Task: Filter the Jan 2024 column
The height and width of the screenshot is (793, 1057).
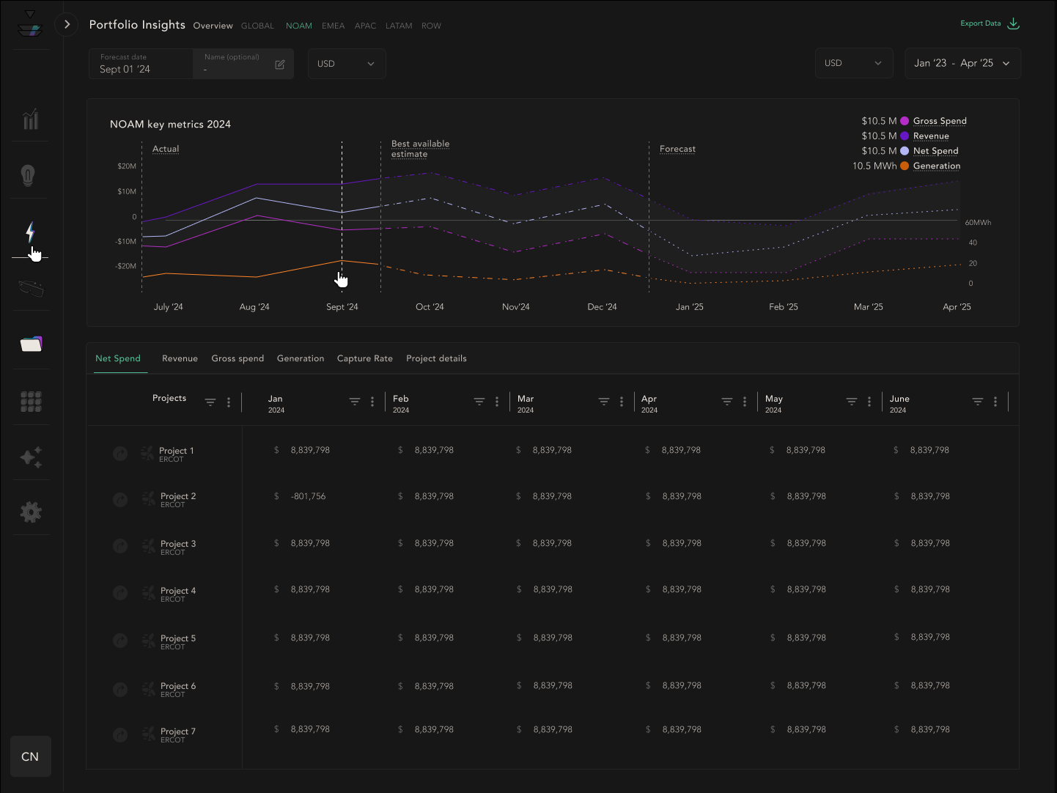Action: point(355,402)
